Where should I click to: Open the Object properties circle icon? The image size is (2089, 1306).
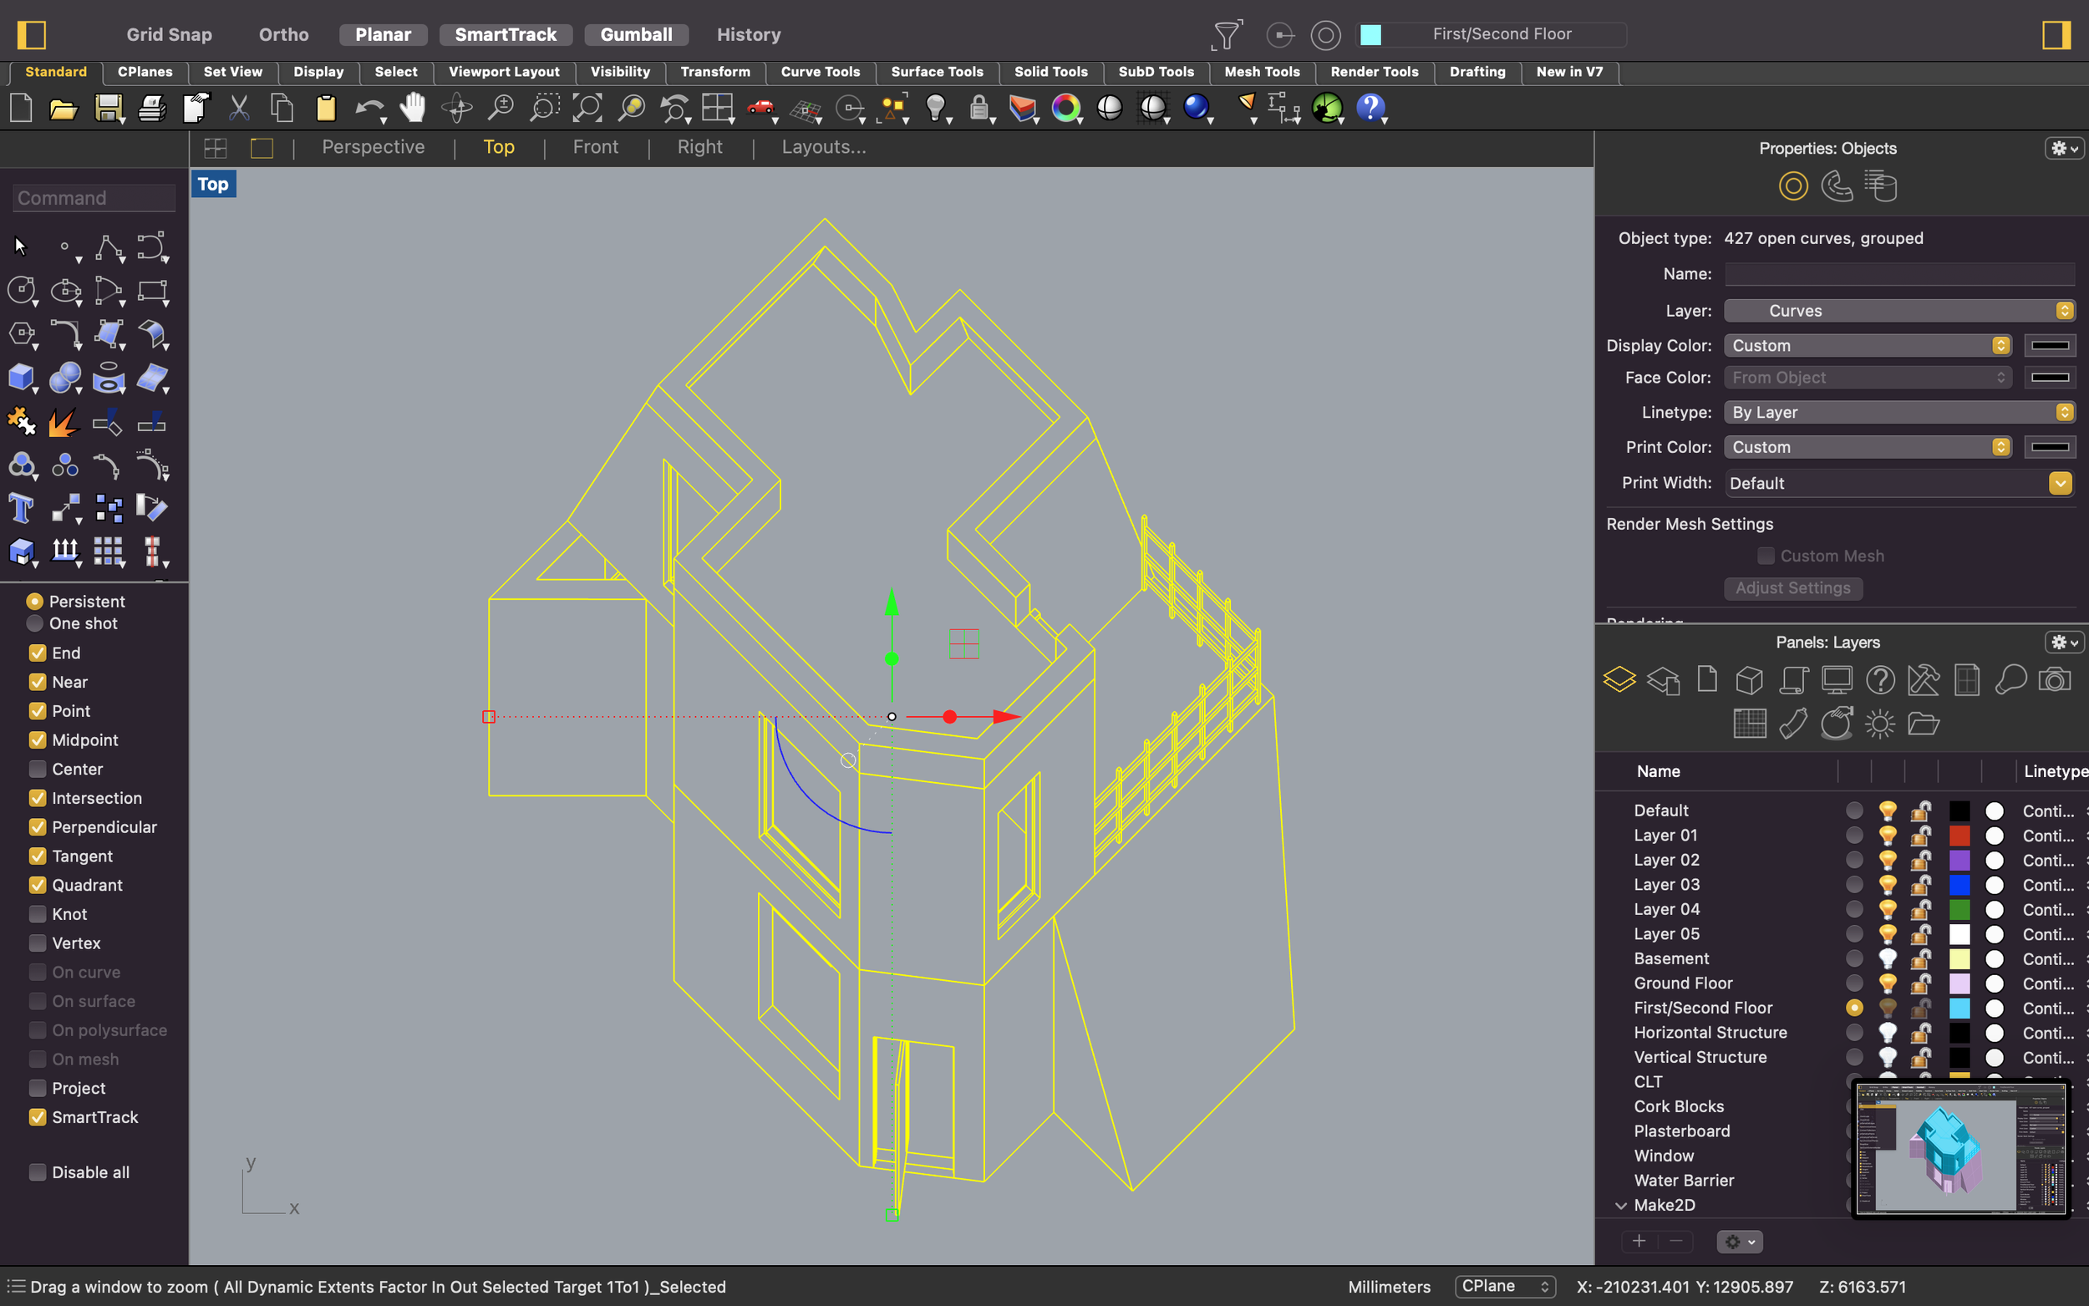[x=1793, y=185]
